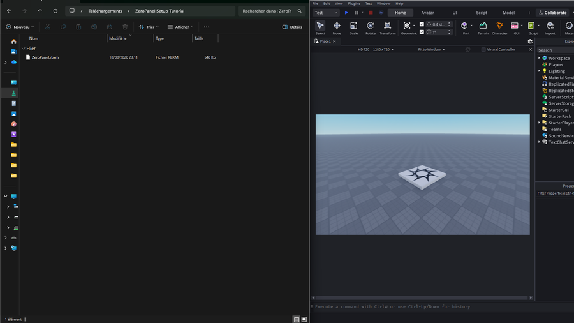Switch to large icons view in status bar
The height and width of the screenshot is (323, 574).
[304, 319]
